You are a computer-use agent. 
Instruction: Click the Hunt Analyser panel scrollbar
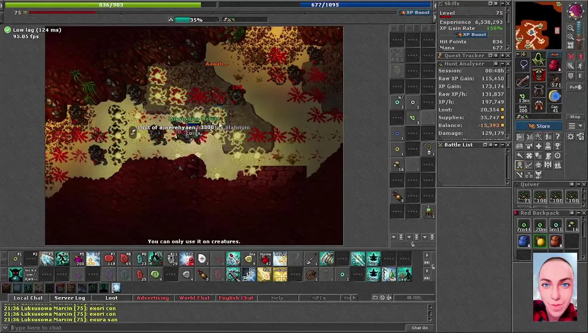(508, 104)
